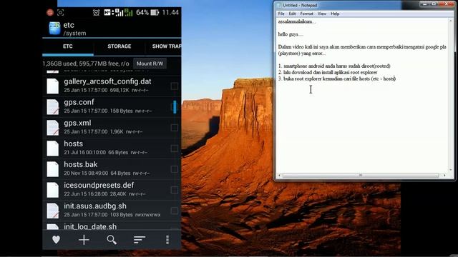Tap the red record icon in status bar
Image resolution: width=458 pixels, height=257 pixels.
[50, 13]
